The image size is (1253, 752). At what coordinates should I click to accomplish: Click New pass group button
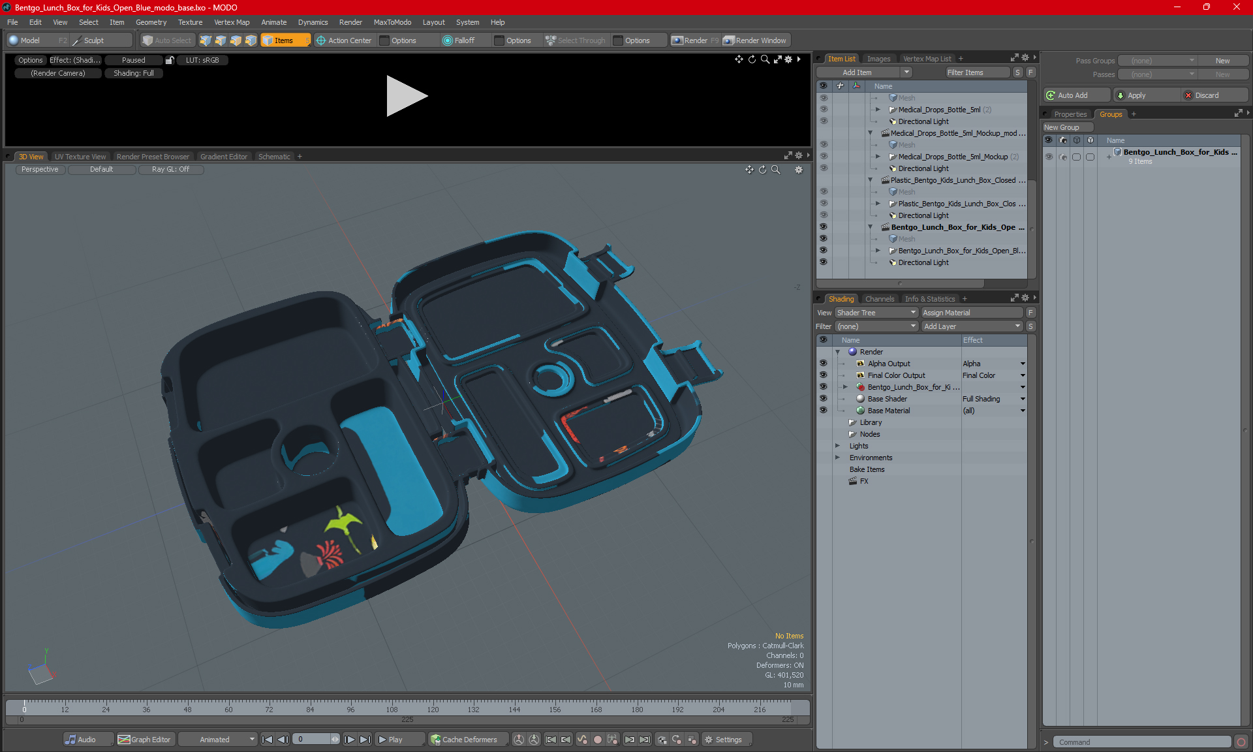(x=1222, y=61)
